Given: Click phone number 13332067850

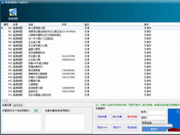Looking at the screenshot, I should pos(68,74).
